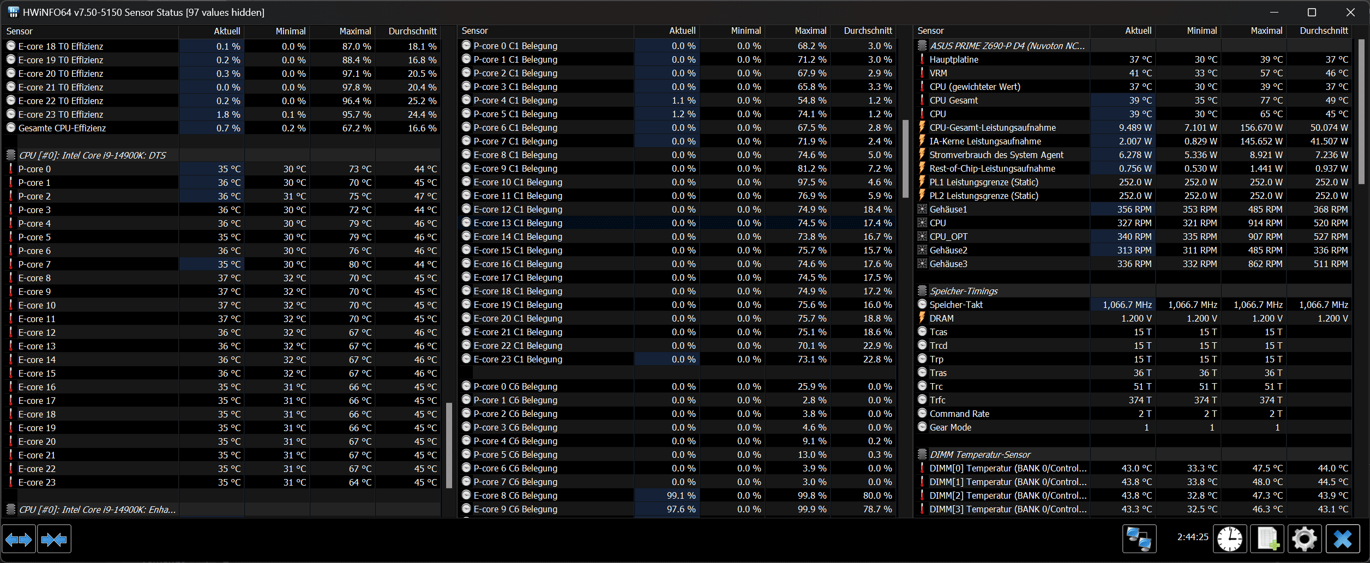Click the chip icon of Speicher-Timings group
Screen dimensions: 1370x563
[x=922, y=291]
